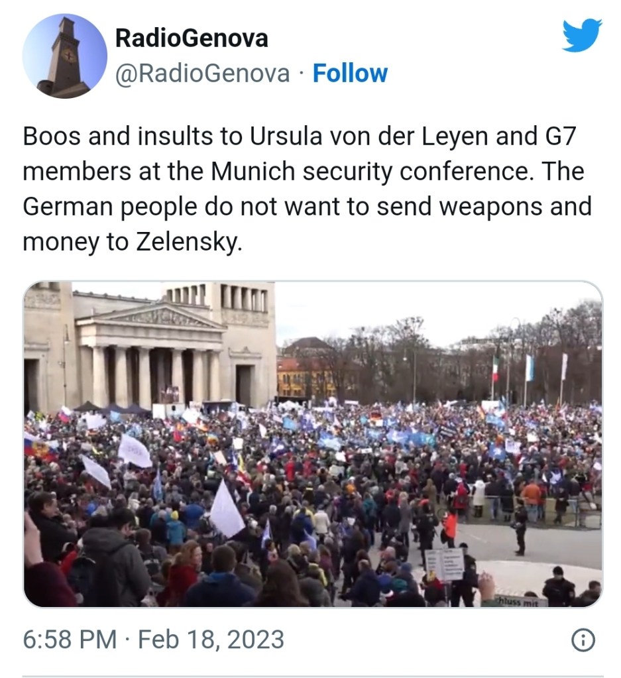
Task: Click the 6:58 PM timestamp
Action: (70, 640)
